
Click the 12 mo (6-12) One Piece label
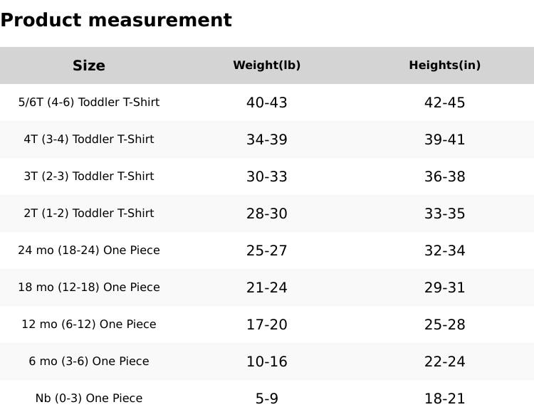tap(89, 324)
